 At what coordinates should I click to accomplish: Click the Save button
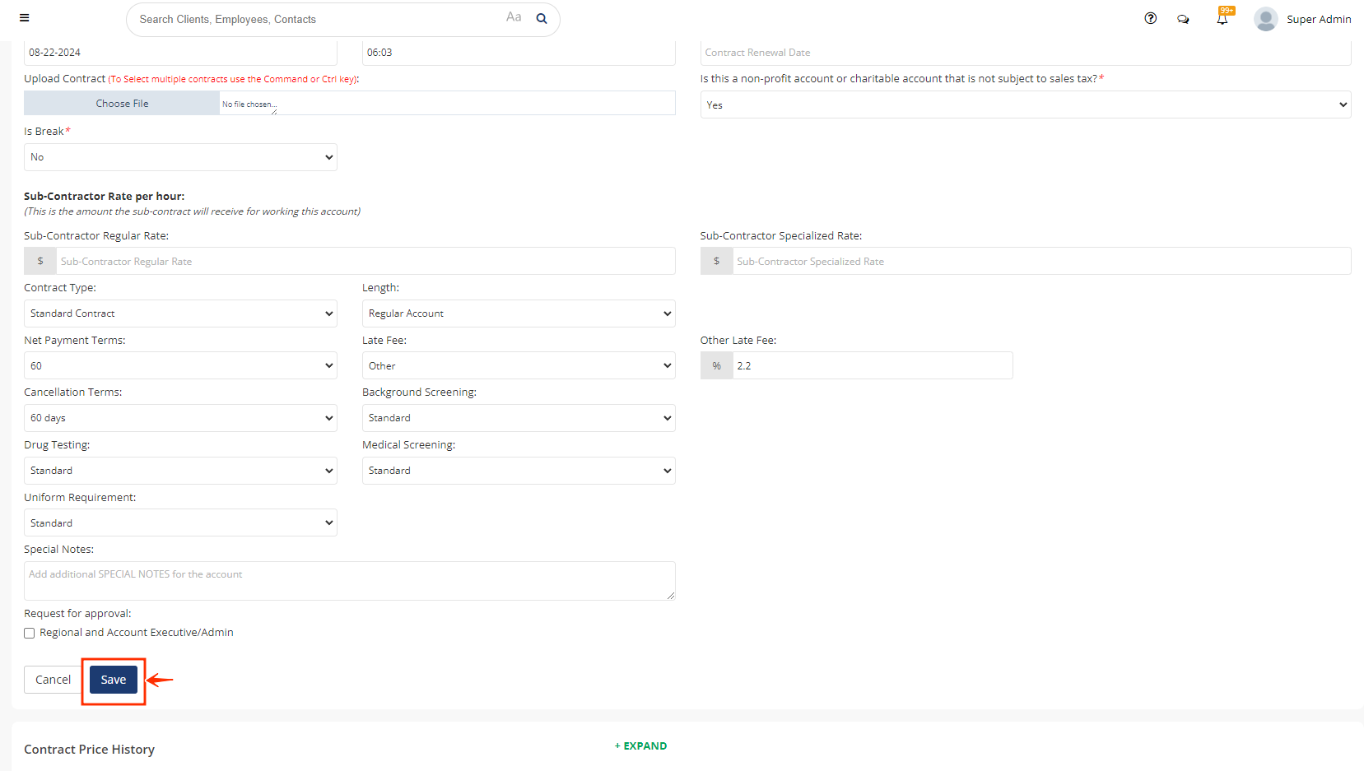click(x=114, y=680)
